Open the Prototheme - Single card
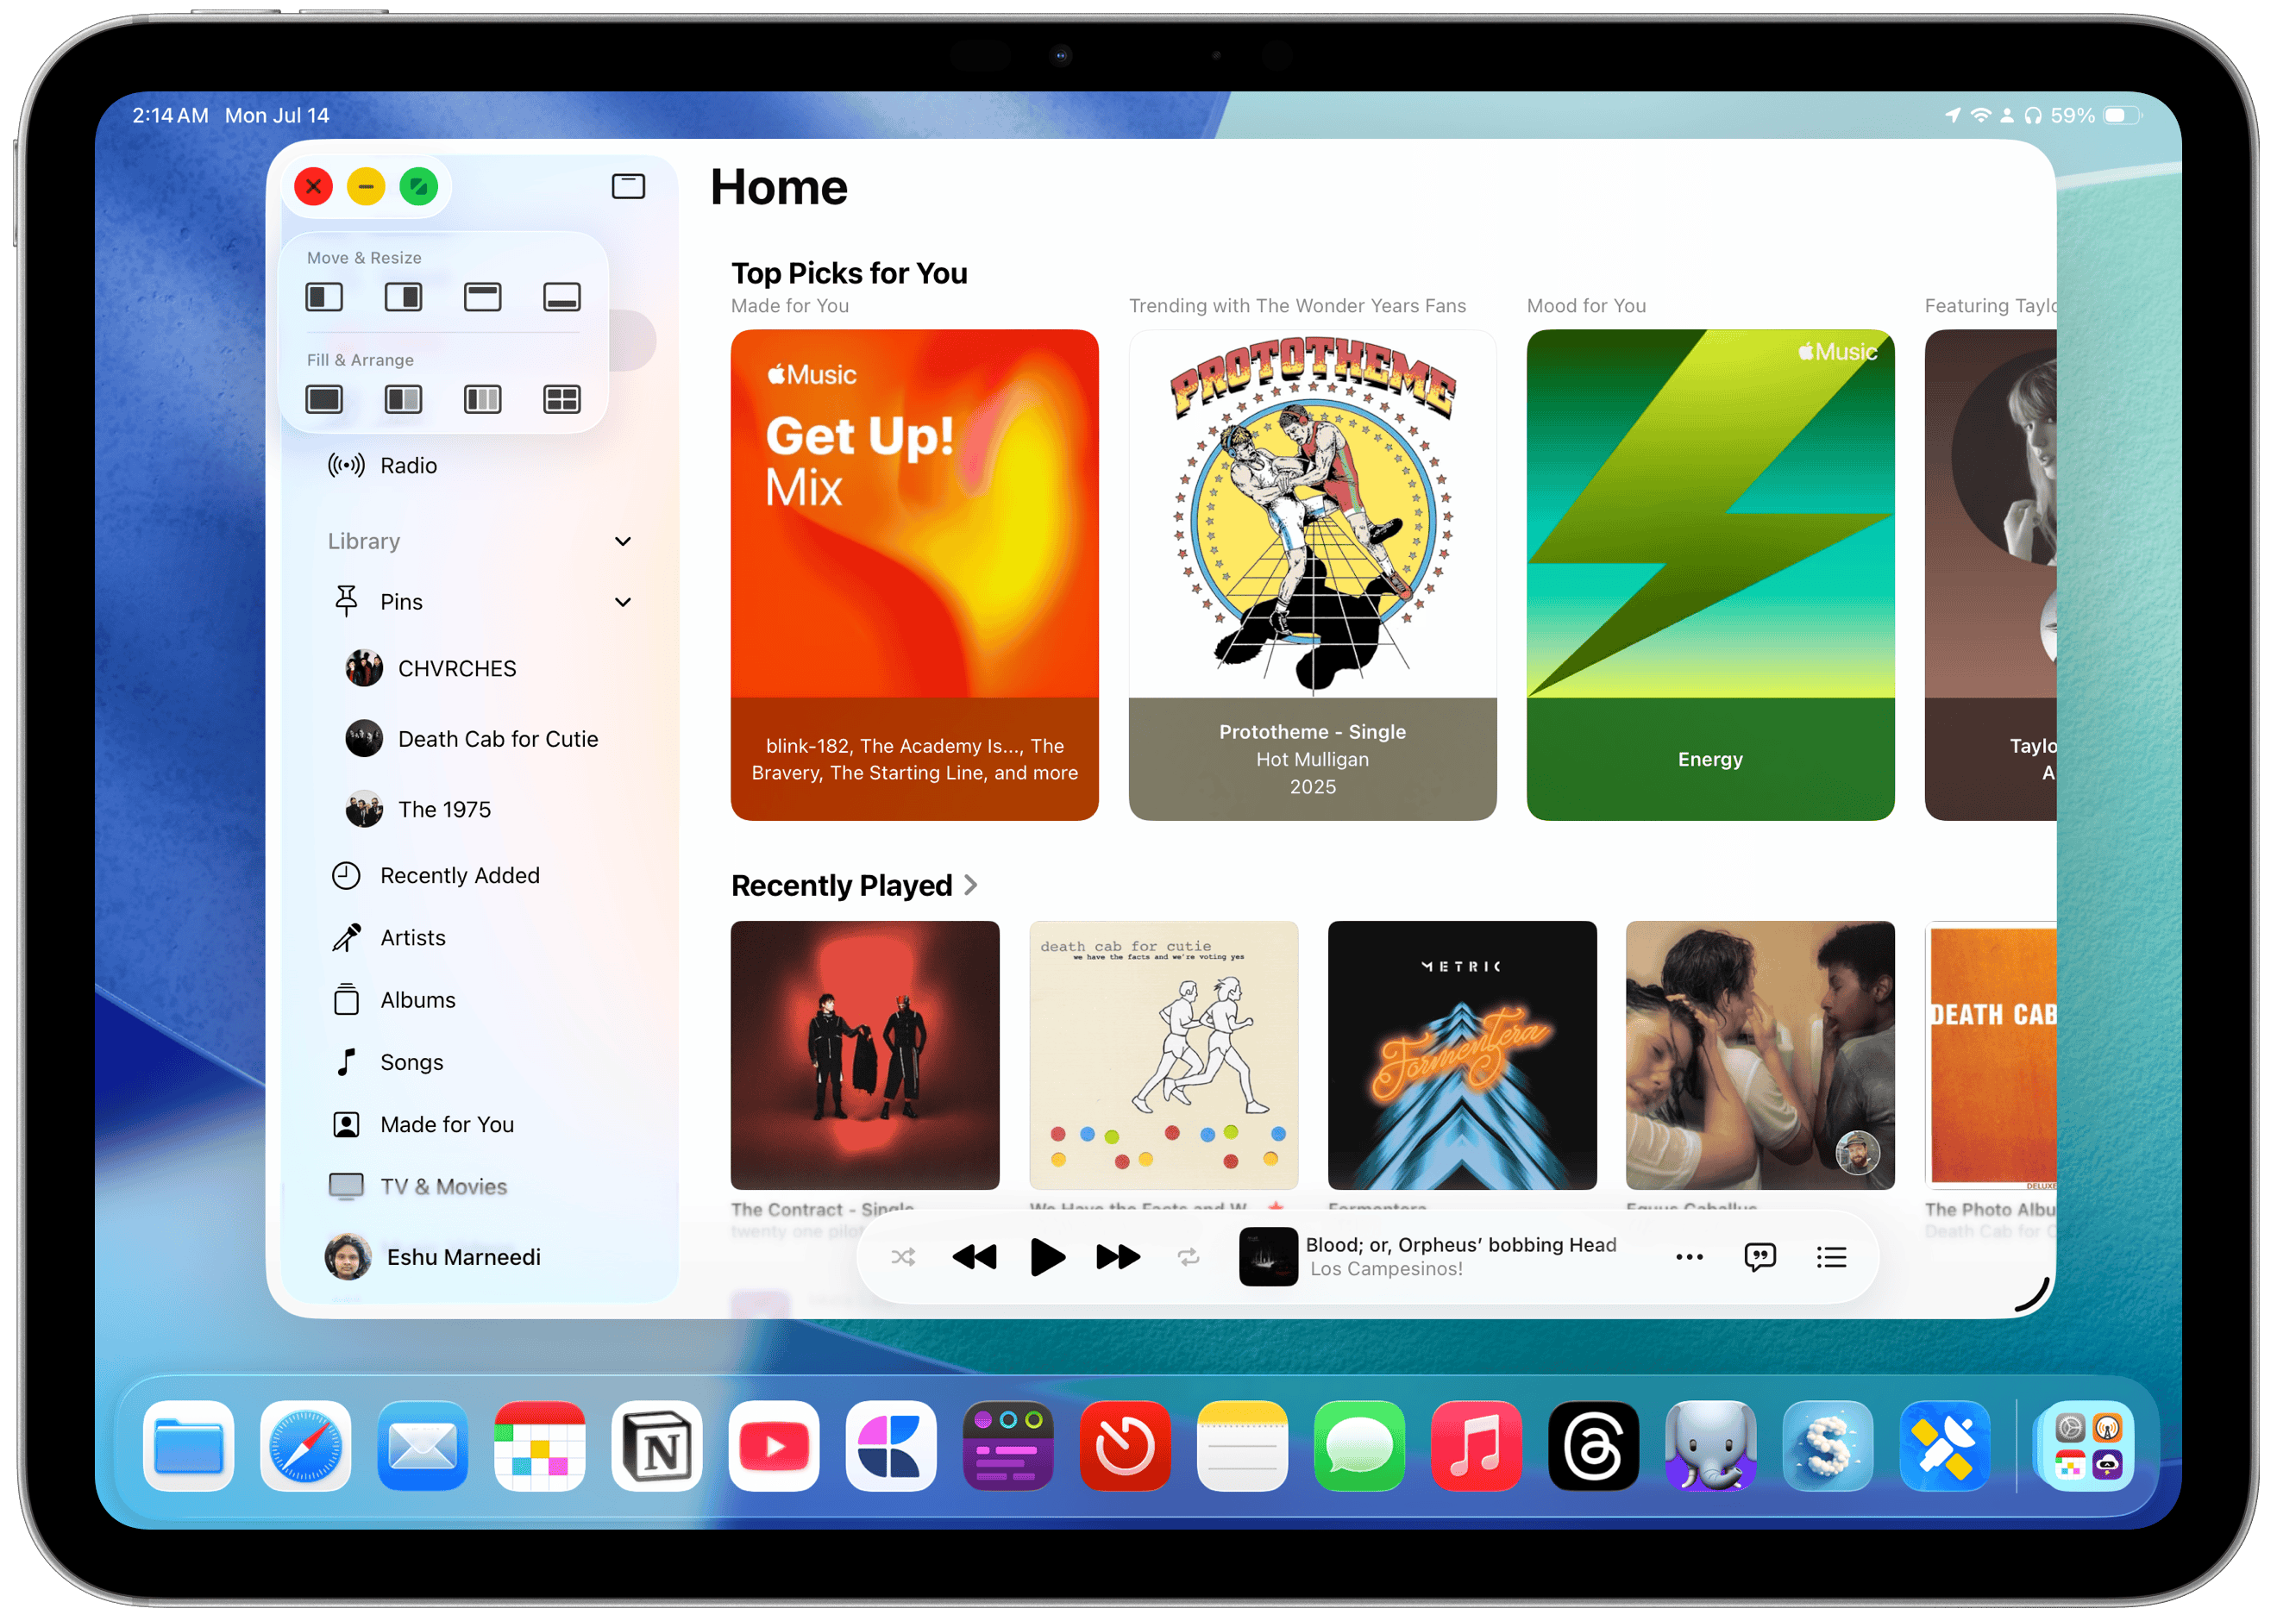 point(1314,576)
